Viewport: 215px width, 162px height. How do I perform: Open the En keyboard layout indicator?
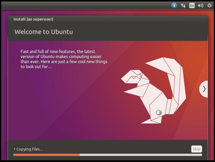192,5
